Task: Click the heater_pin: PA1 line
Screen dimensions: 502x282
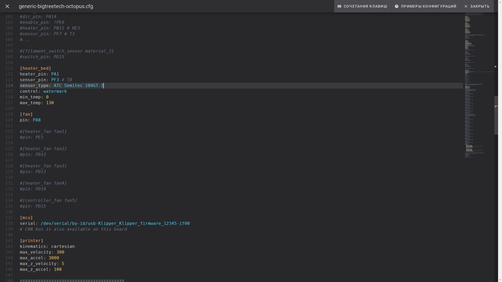Action: [x=39, y=74]
